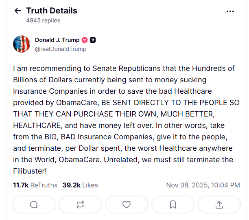Screen dimensions: 249x220
Task: Share the post via upload arrow icon
Action: coord(219,205)
